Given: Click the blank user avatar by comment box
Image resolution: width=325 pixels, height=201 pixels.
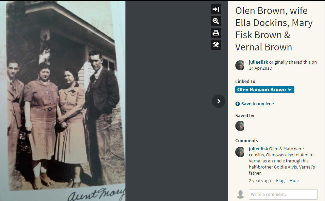Looking at the screenshot, I should 240,194.
